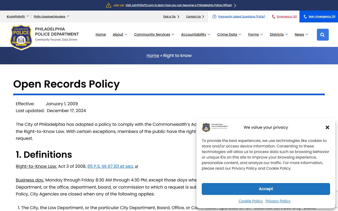Expand the Forms dropdown arrow
Image resolution: width=338 pixels, height=211 pixels.
click(x=261, y=34)
